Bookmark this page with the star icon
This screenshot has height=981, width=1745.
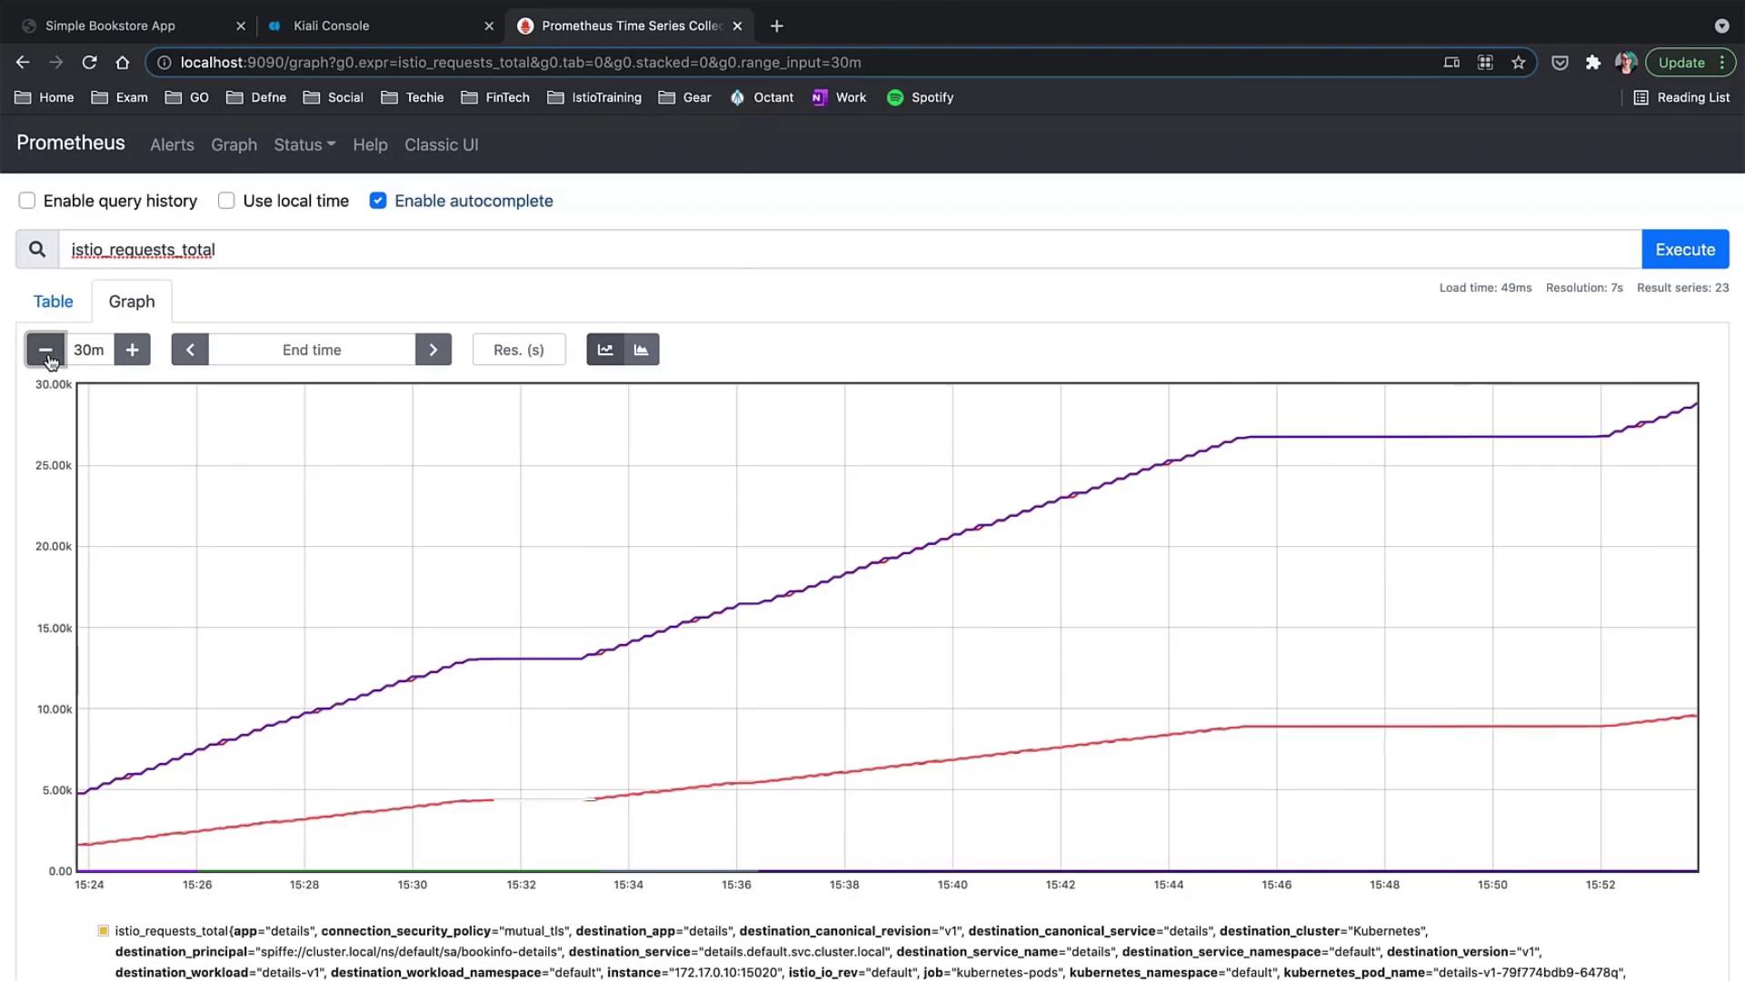(x=1518, y=63)
